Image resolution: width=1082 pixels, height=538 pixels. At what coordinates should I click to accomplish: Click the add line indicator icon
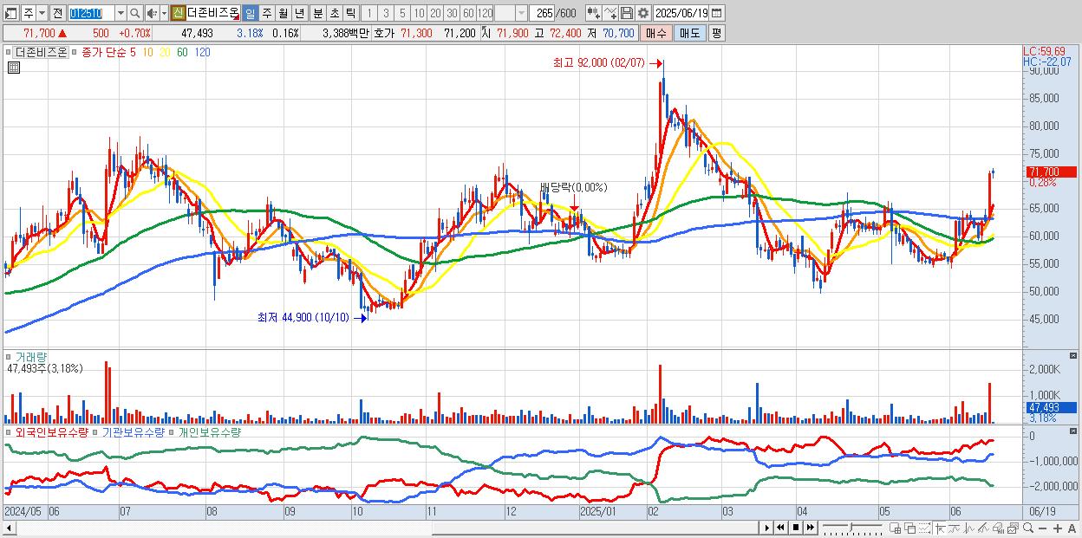coord(610,13)
